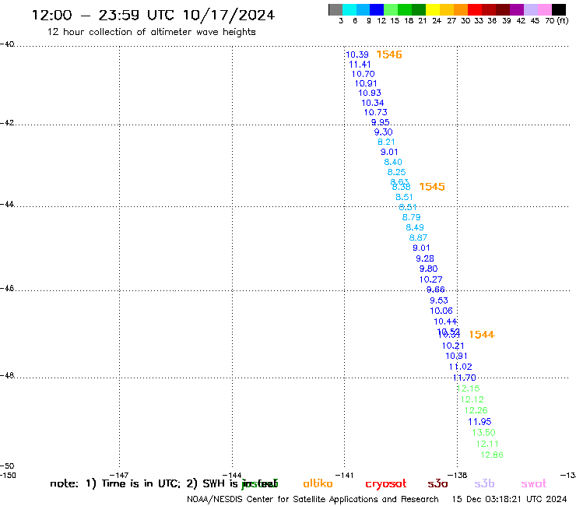Click the 70 (ft) color scale label

[557, 20]
